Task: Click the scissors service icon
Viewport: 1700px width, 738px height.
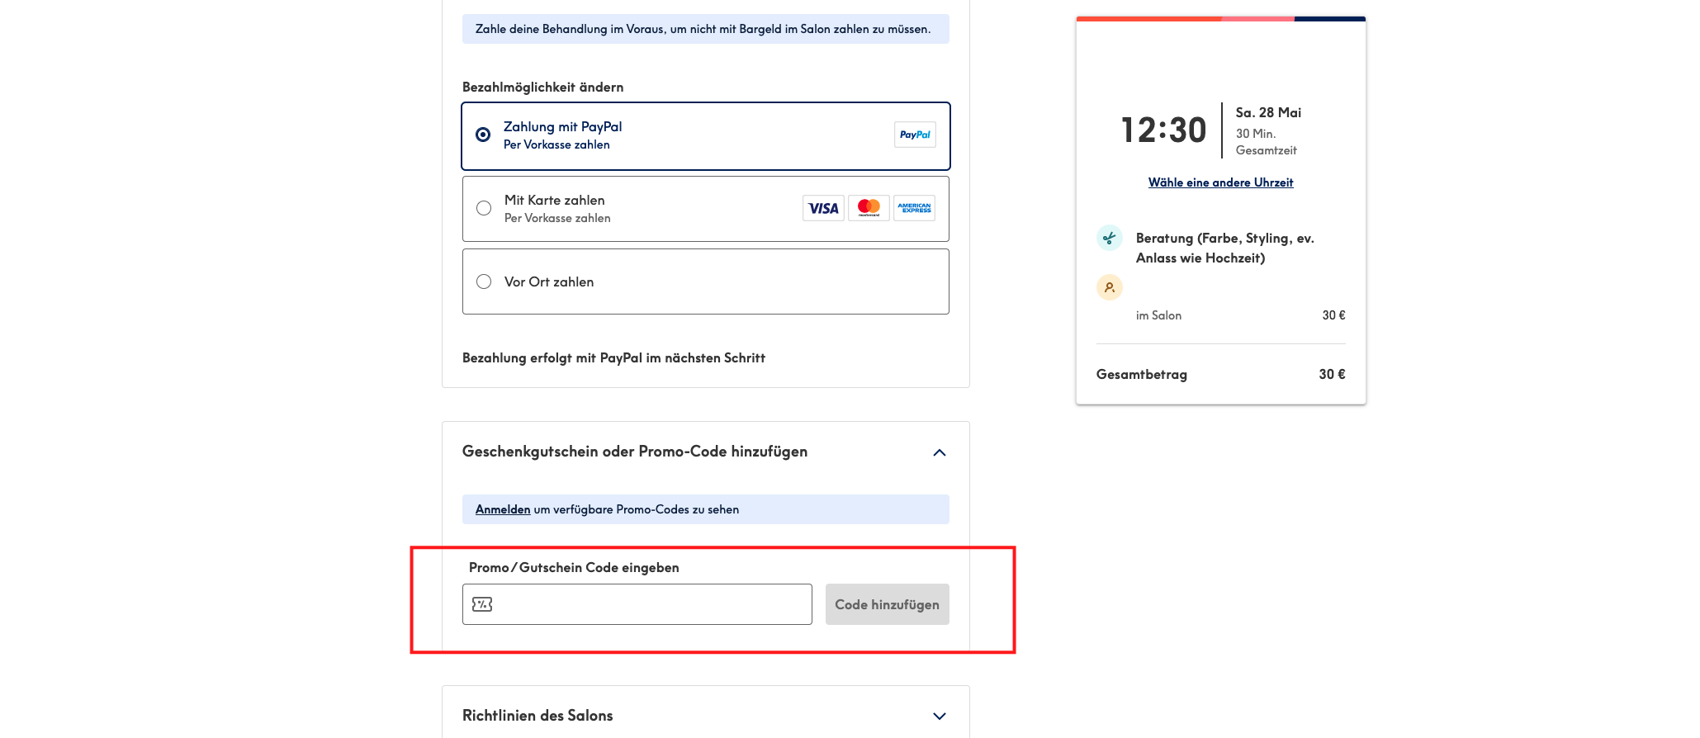Action: click(1110, 238)
